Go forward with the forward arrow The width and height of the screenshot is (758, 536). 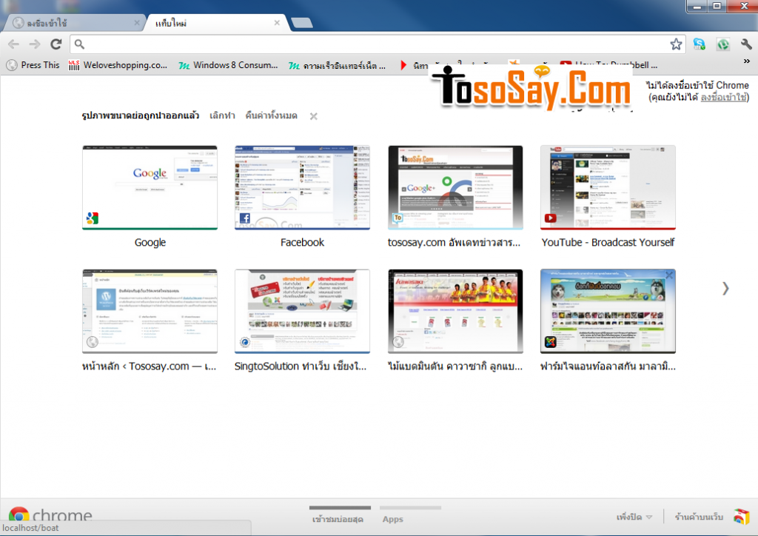point(35,44)
